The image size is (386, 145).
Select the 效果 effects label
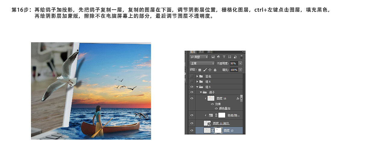pyautogui.click(x=218, y=104)
